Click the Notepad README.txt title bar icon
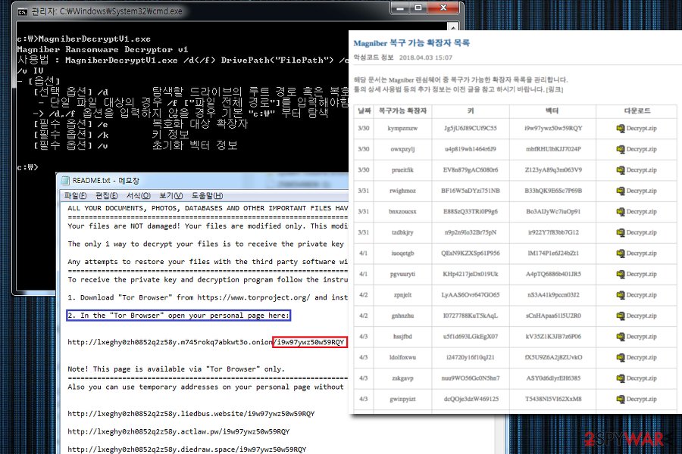The image size is (682, 454). coord(65,180)
